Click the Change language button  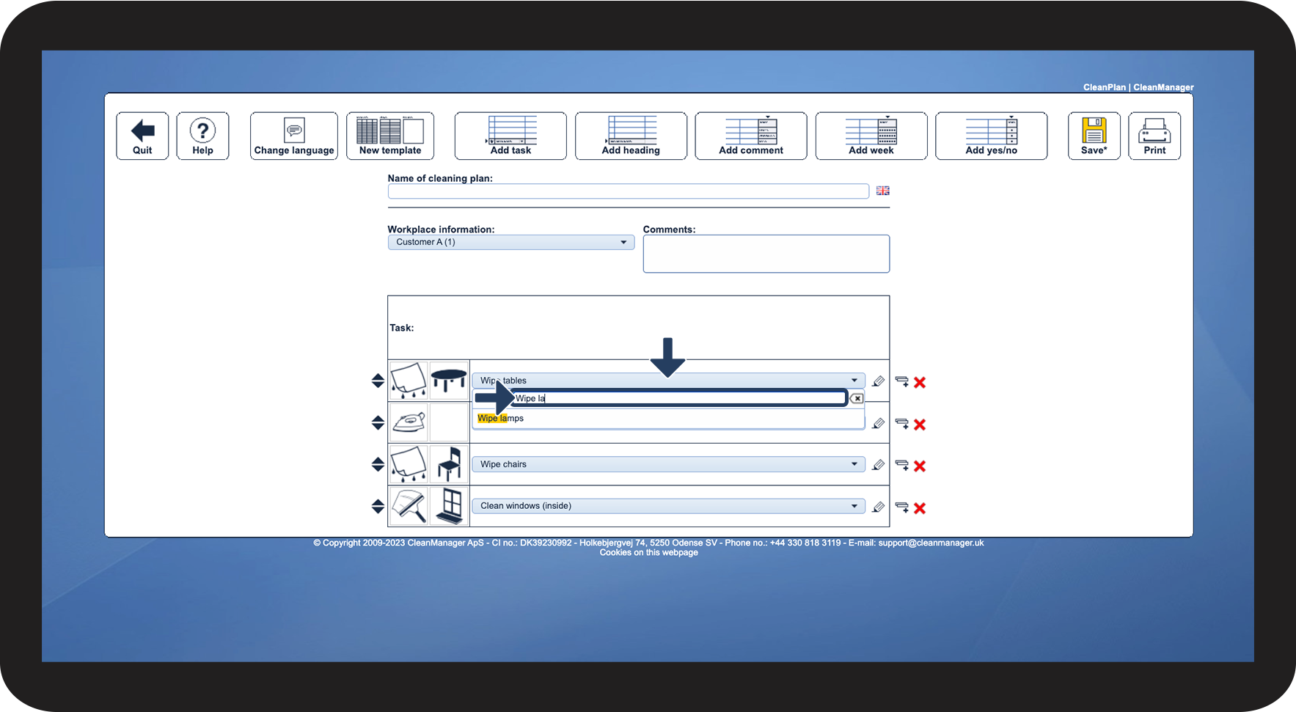click(x=294, y=136)
